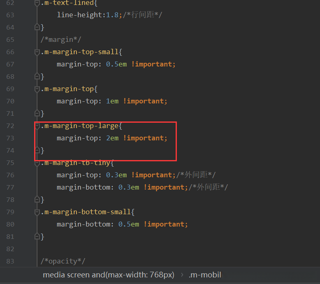This screenshot has width=320, height=284.
Task: Place cursor in 'line-height:1.8;' text
Action: pyautogui.click(x=89, y=15)
